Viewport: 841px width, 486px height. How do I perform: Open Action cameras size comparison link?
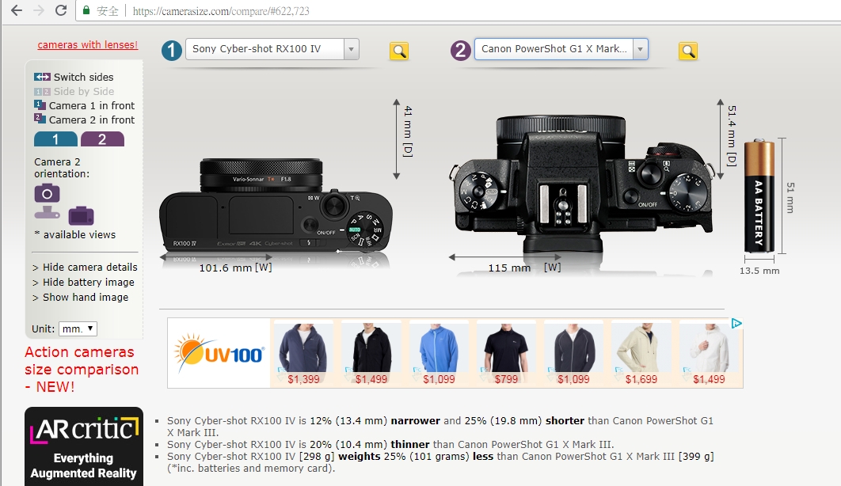tap(82, 369)
